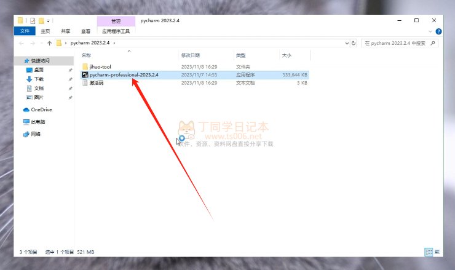Open the recent locations dropdown arrow
This screenshot has height=270, width=455.
pos(41,43)
